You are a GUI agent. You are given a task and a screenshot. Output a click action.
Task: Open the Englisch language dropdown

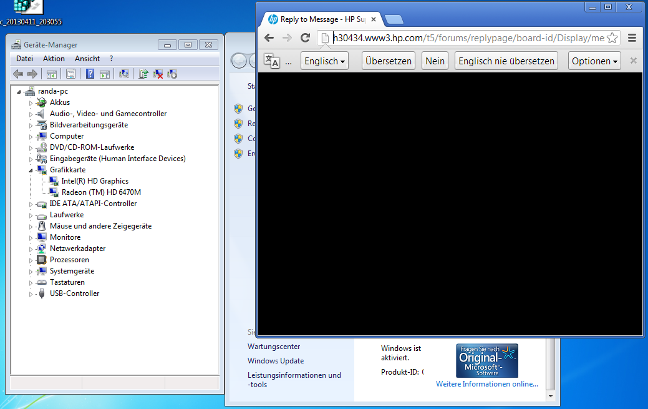[x=324, y=61]
